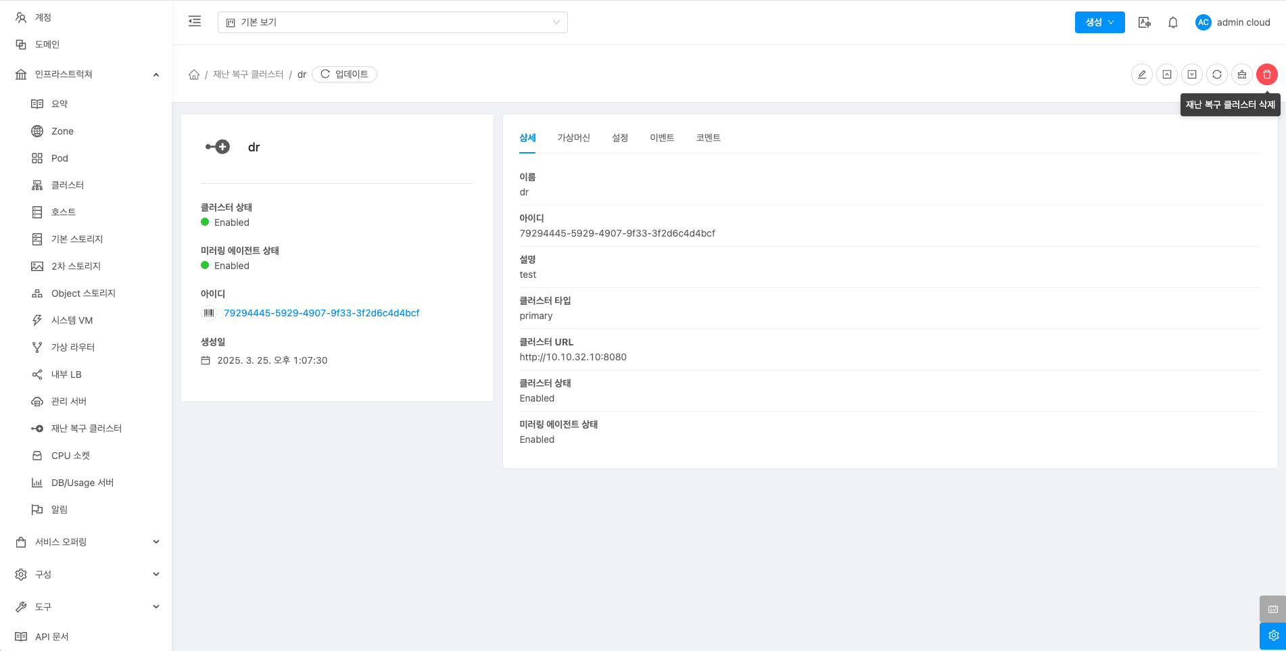1286x651 pixels.
Task: Click the pencil edit icon button
Action: pyautogui.click(x=1141, y=74)
